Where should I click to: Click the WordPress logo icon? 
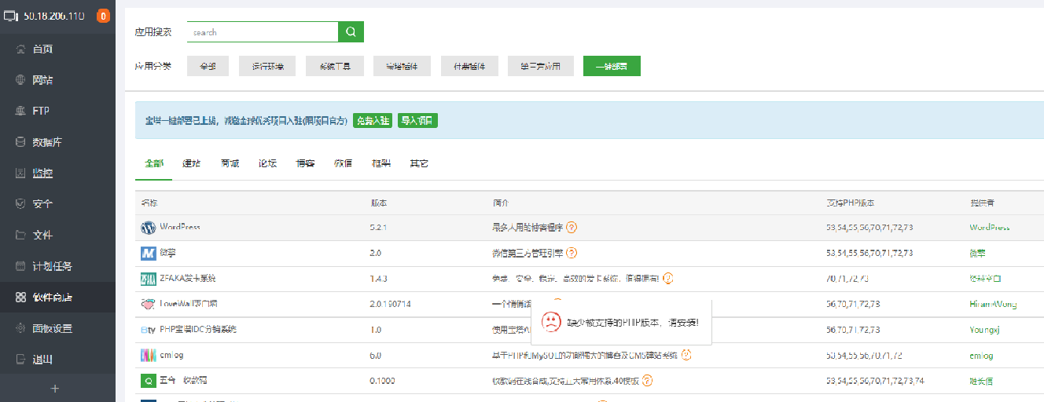point(149,228)
